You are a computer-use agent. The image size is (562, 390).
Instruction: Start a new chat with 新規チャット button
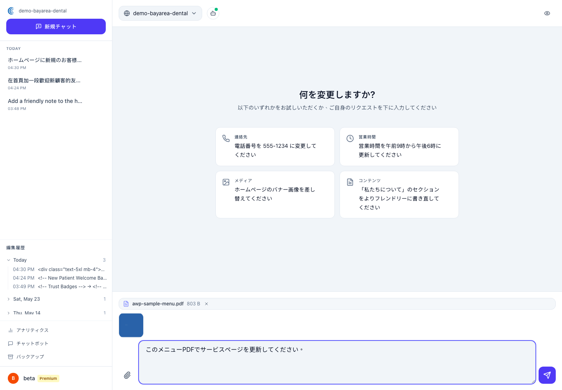[x=56, y=27]
